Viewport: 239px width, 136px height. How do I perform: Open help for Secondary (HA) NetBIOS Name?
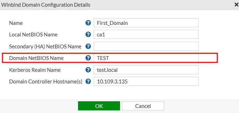[88, 46]
